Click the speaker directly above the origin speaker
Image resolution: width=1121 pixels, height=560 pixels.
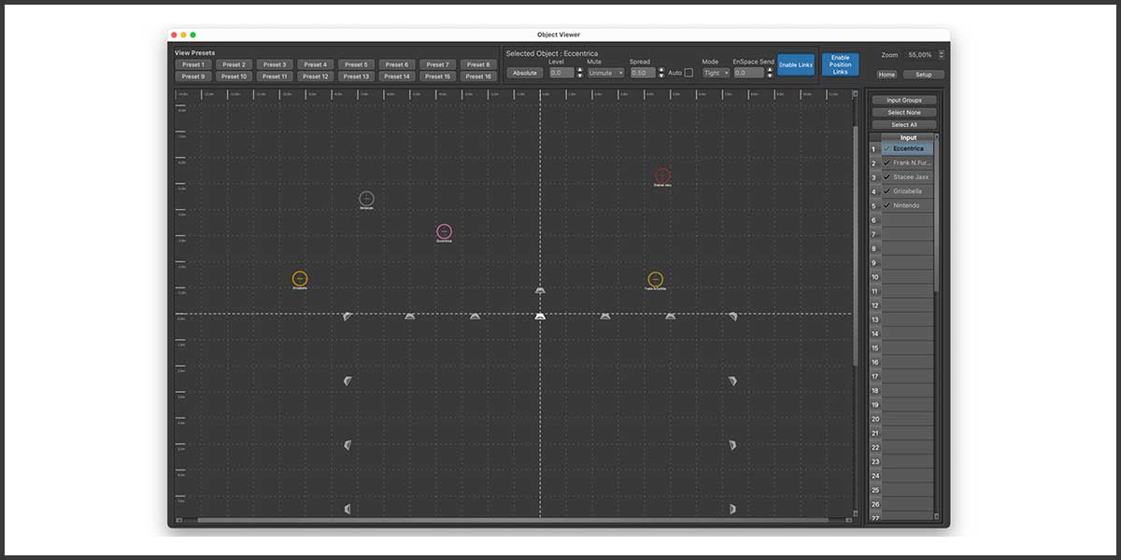point(540,291)
